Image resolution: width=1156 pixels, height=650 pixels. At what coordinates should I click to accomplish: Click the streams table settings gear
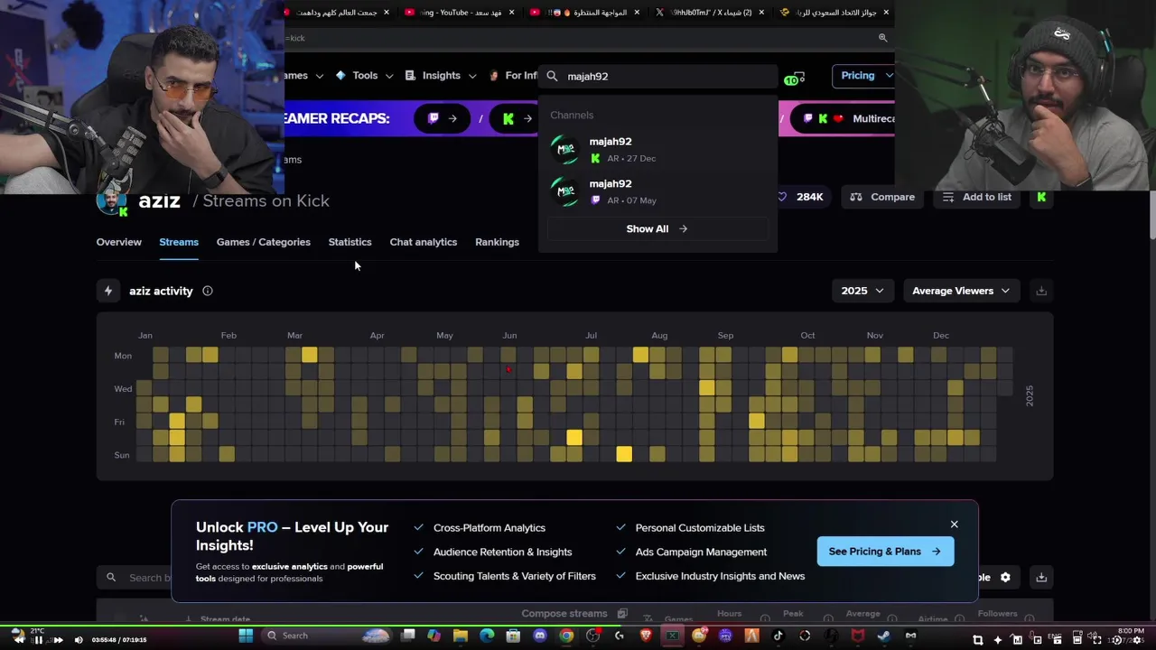click(1005, 578)
